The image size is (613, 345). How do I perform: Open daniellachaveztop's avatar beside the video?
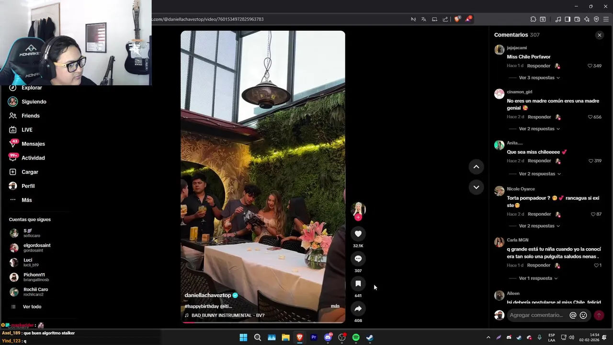358,209
